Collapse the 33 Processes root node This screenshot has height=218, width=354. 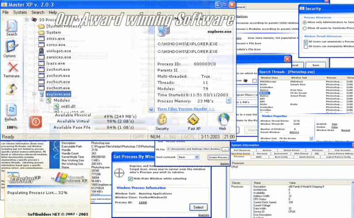(x=27, y=20)
